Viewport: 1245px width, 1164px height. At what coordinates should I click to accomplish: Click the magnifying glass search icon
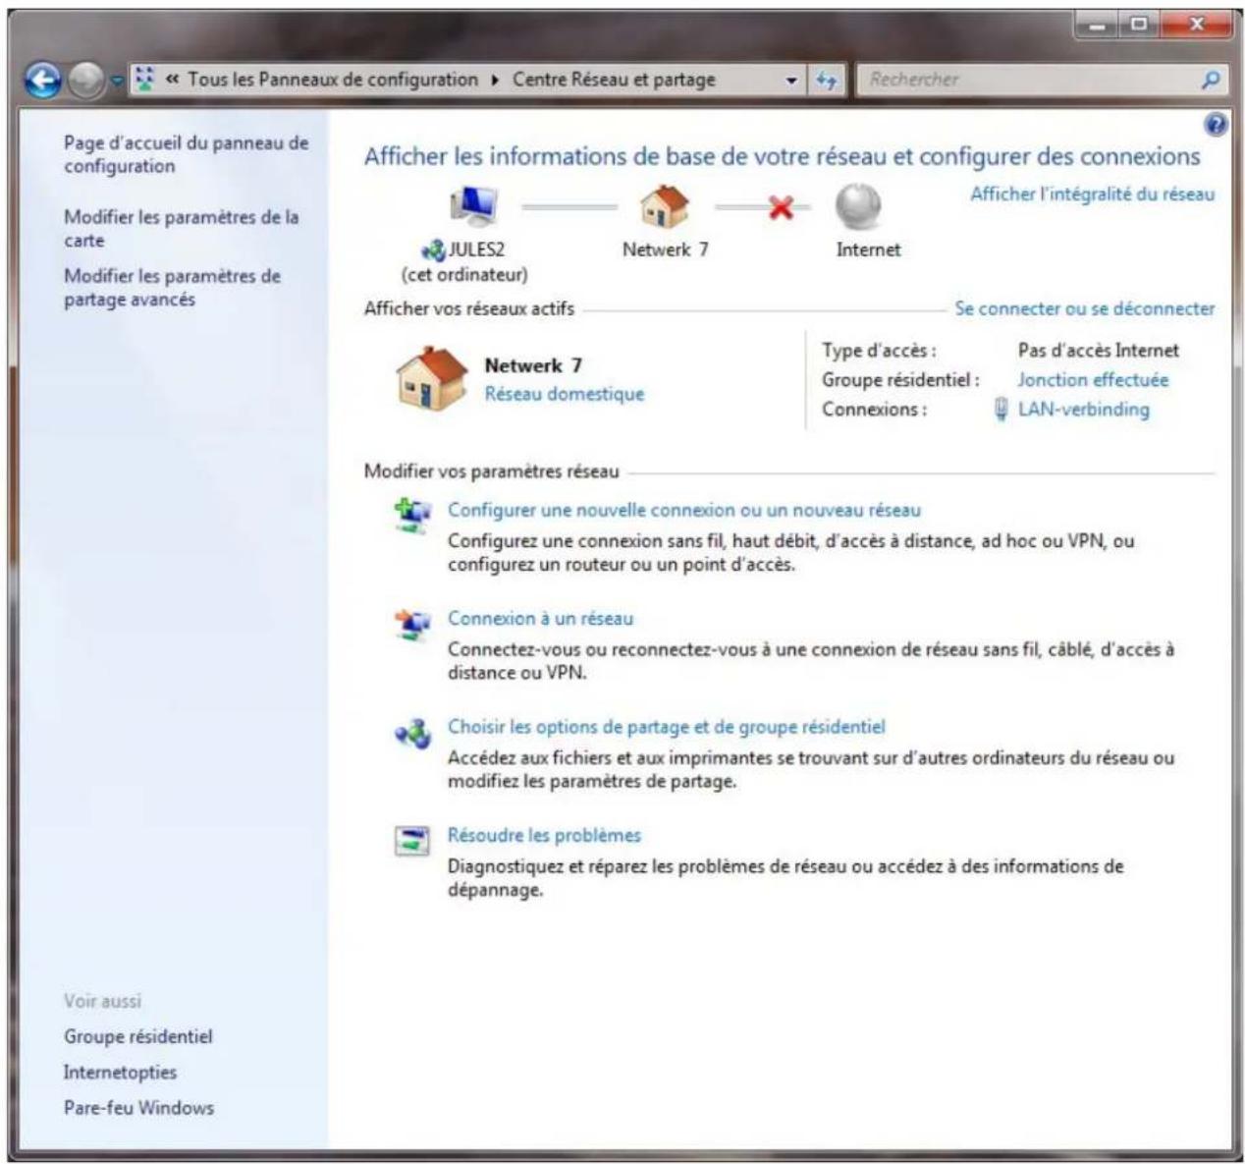[x=1212, y=81]
